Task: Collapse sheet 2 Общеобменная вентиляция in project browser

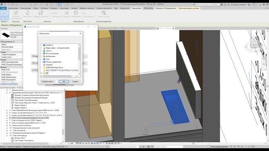Action: pyautogui.click(x=7, y=93)
